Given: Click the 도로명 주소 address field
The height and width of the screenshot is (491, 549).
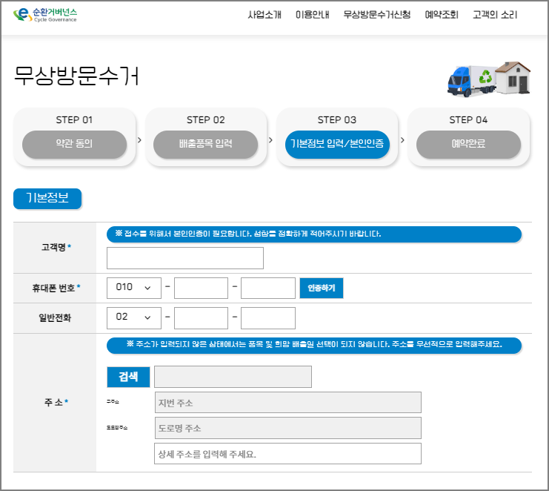Looking at the screenshot, I should 287,428.
